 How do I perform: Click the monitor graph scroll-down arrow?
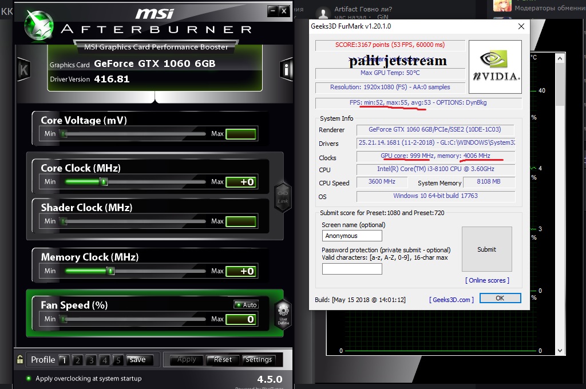coord(560,351)
